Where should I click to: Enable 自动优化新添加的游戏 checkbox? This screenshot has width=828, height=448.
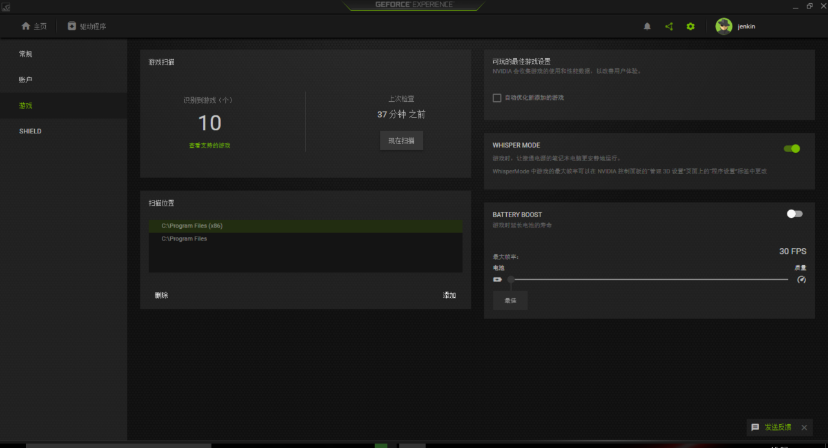pos(497,98)
